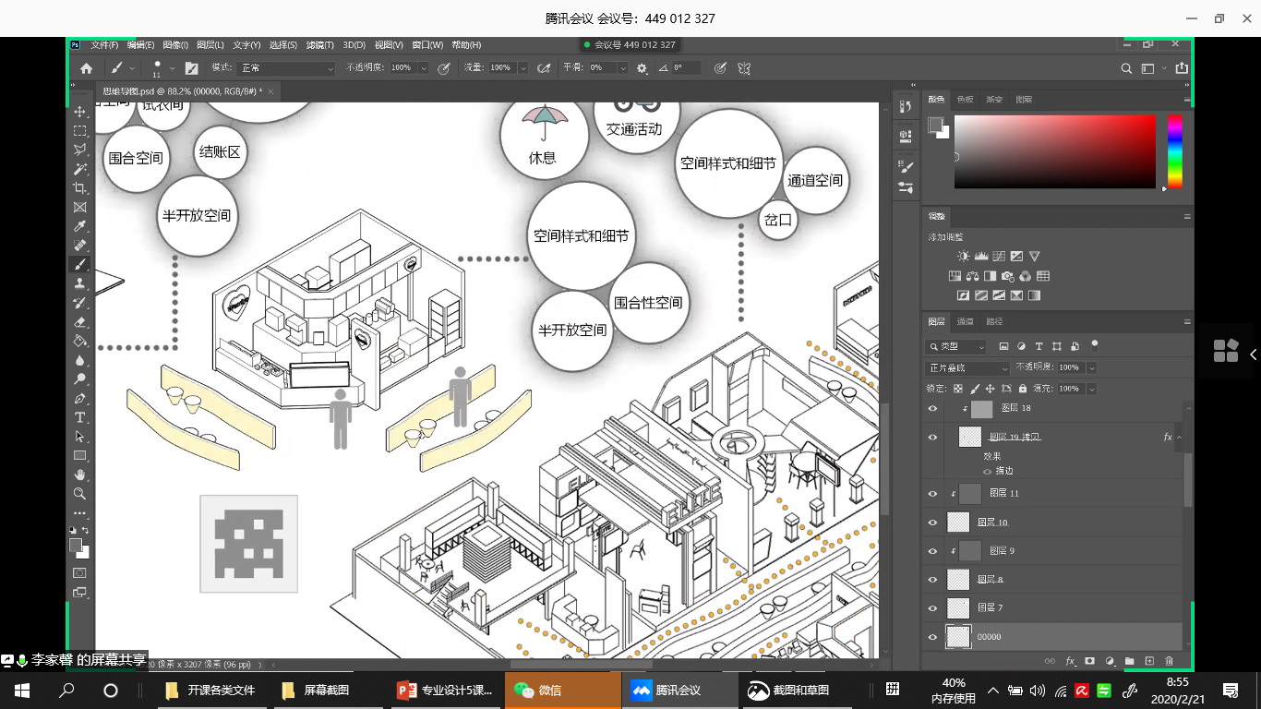Toggle lock all padlock icon
Image resolution: width=1261 pixels, height=709 pixels.
[1024, 390]
